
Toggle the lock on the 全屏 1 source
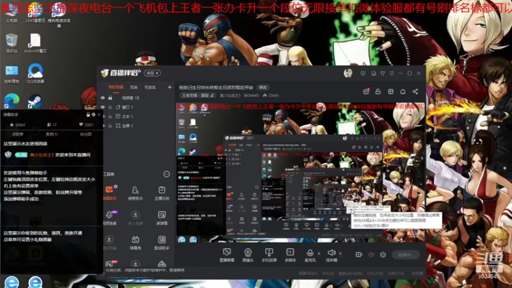coord(110,125)
